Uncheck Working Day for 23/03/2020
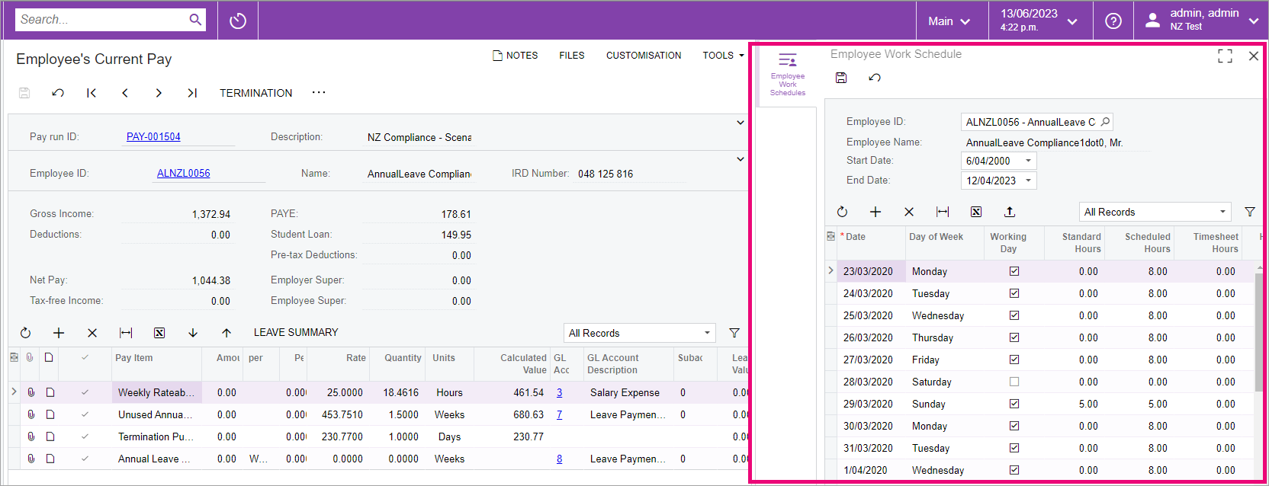Screen dimensions: 1269x486 tap(1014, 271)
